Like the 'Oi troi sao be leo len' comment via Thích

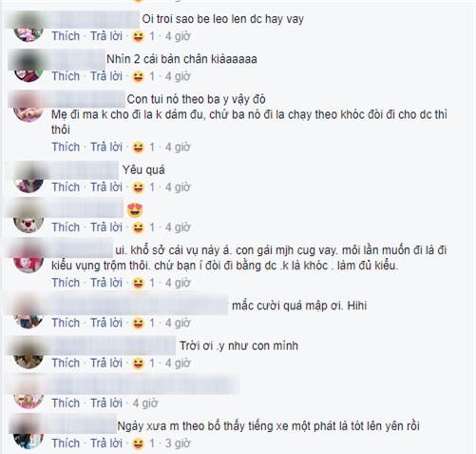click(x=66, y=36)
